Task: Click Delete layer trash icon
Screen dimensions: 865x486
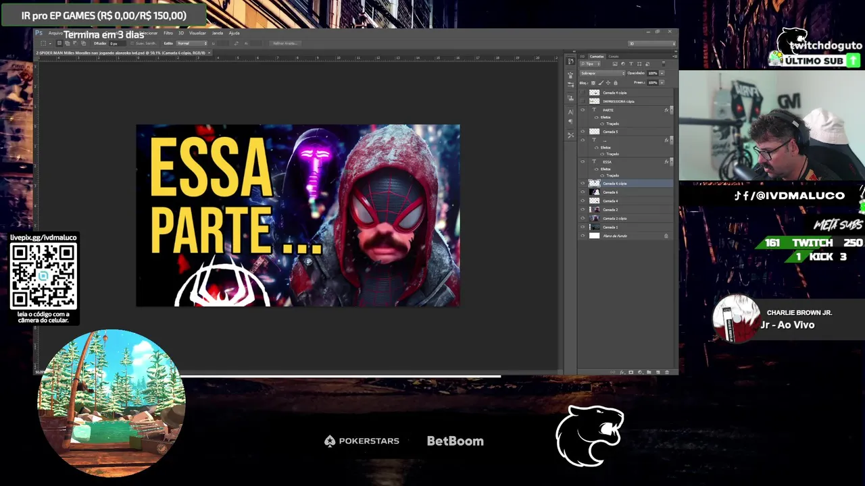Action: (667, 372)
